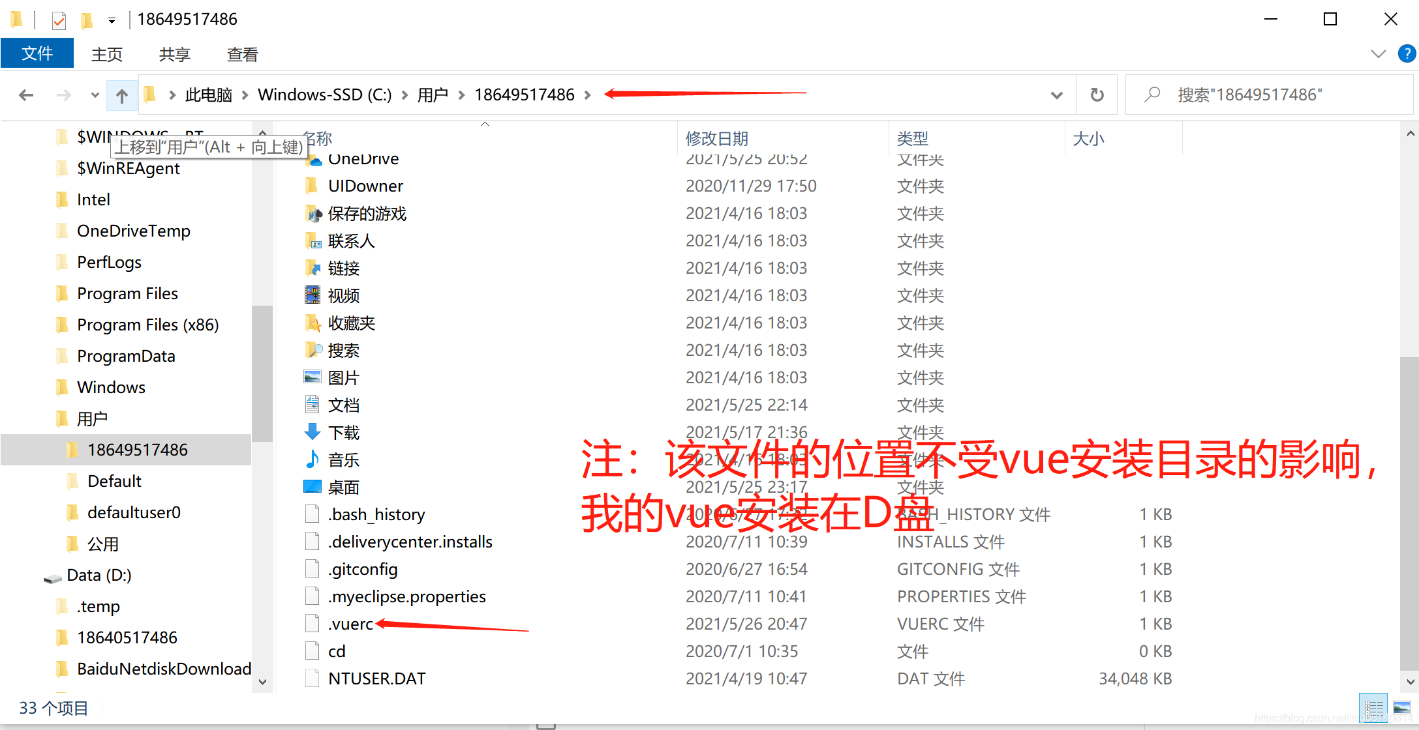Switch to the 共享 ribbon tab
This screenshot has height=730, width=1419.
[x=175, y=54]
